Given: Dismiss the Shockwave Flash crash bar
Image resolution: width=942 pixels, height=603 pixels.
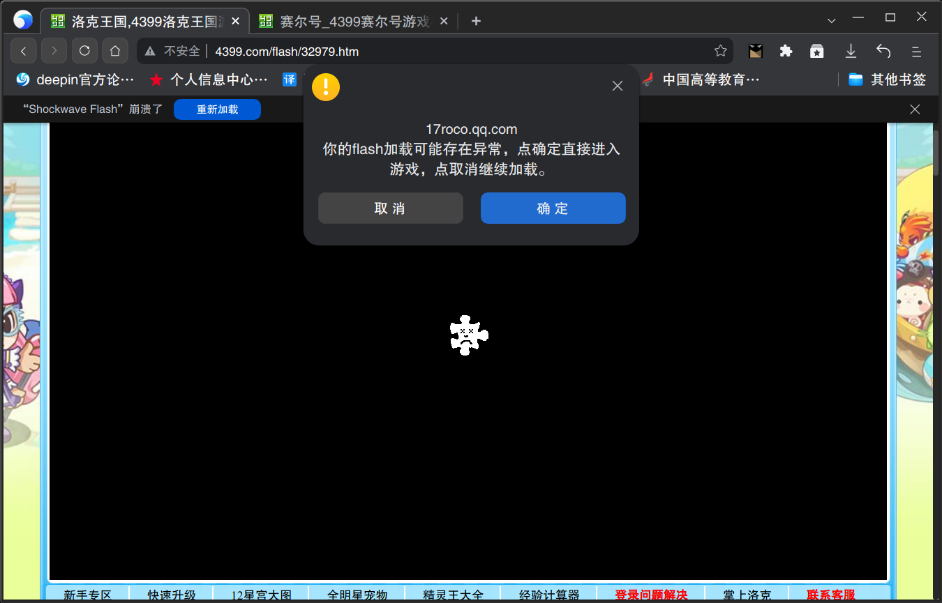Looking at the screenshot, I should [x=915, y=109].
